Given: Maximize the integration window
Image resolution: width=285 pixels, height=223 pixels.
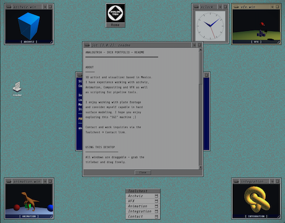Looking at the screenshot, I should [278, 181].
